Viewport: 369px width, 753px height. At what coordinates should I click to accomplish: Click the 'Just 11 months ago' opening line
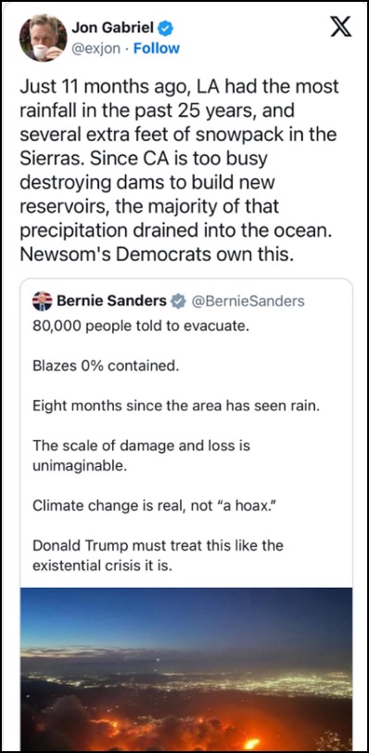180,87
